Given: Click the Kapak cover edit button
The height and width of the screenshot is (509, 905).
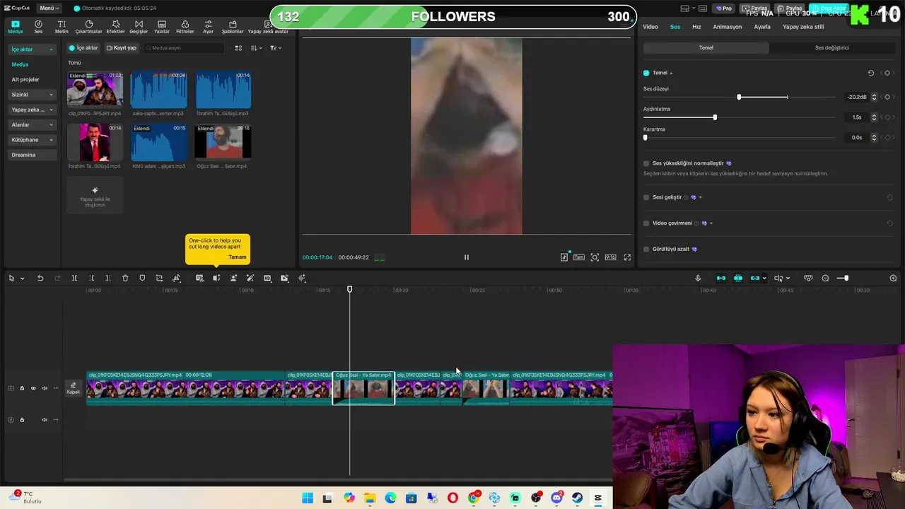Looking at the screenshot, I should tap(73, 388).
